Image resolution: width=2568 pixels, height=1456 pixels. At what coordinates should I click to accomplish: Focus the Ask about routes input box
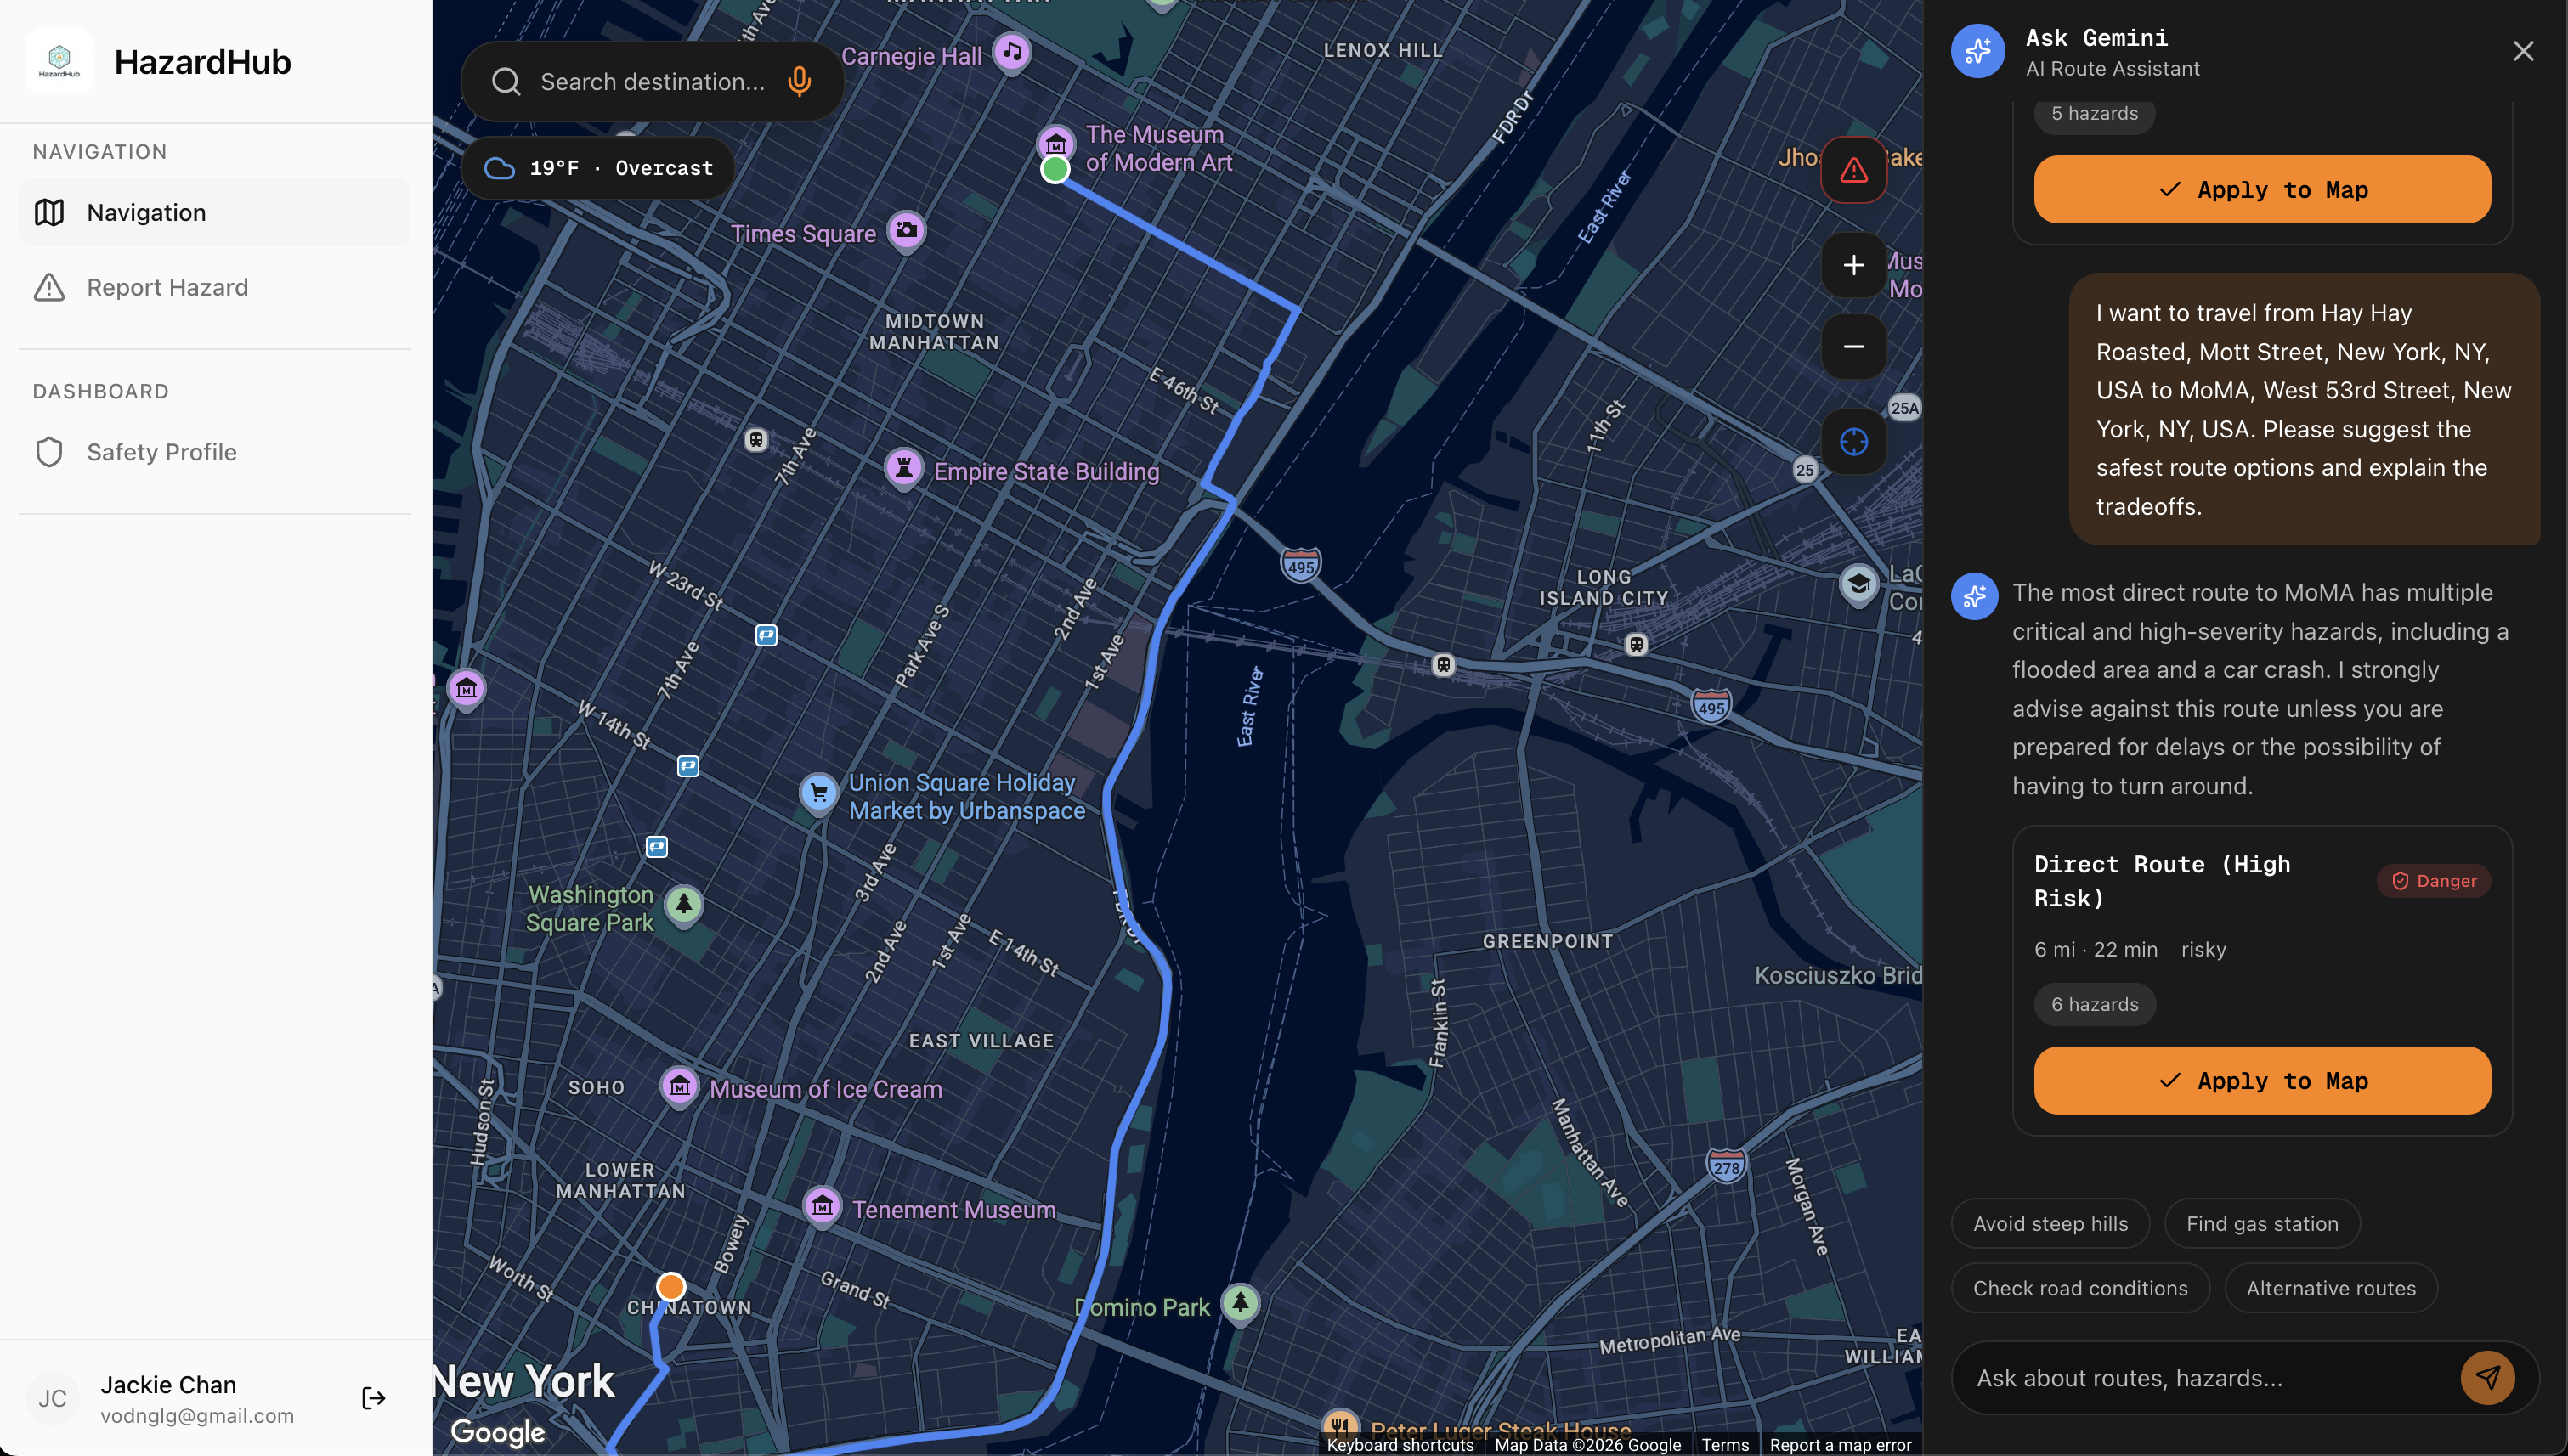(2201, 1378)
